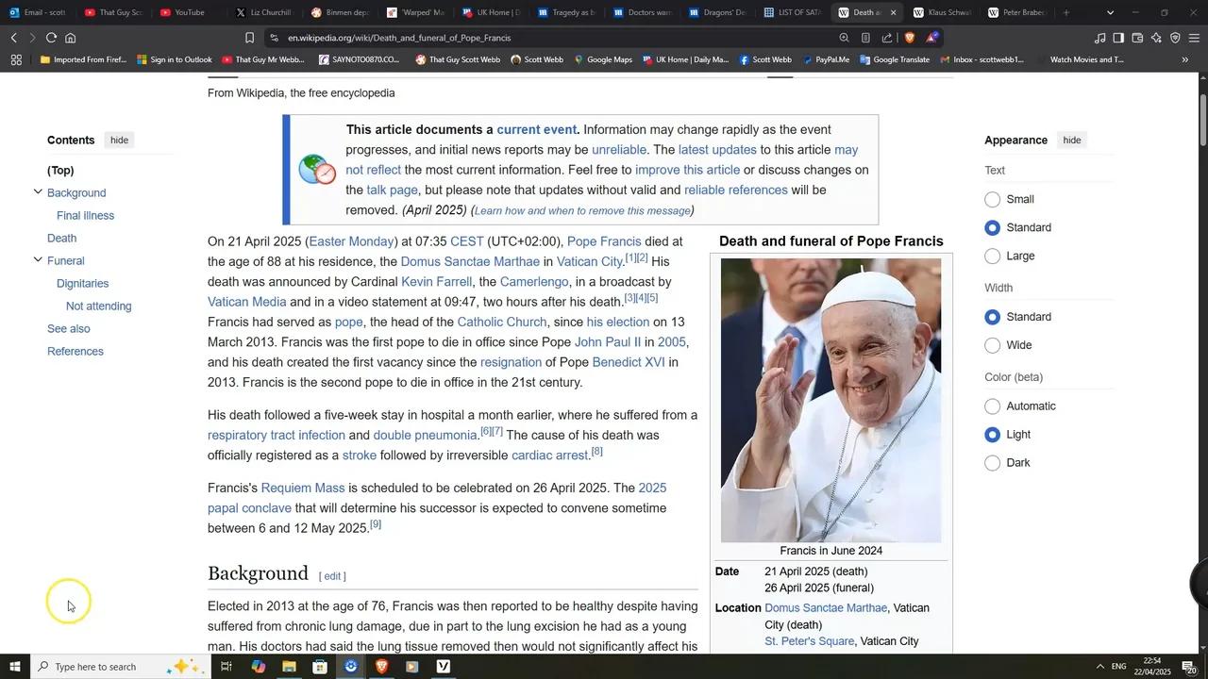Share the current page
Screen dimensions: 1208x679
(885, 38)
